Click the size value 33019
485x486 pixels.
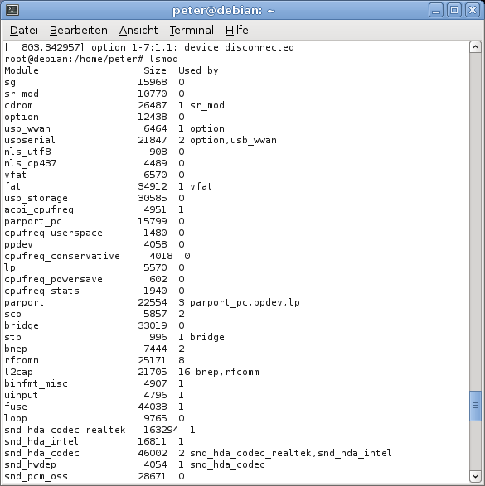[x=153, y=325]
